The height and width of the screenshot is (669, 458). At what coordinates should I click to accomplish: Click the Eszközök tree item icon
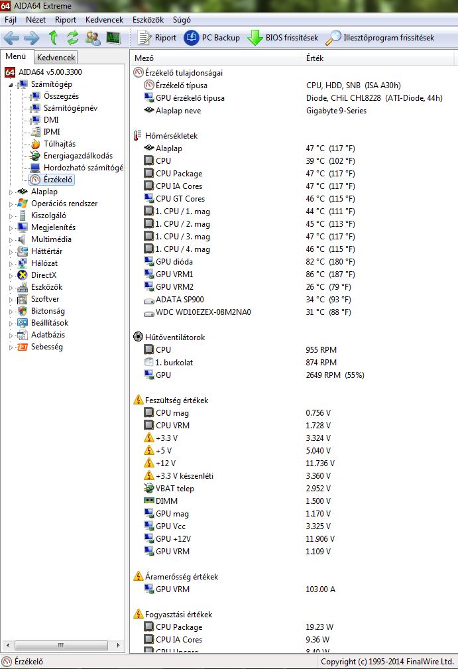click(23, 287)
